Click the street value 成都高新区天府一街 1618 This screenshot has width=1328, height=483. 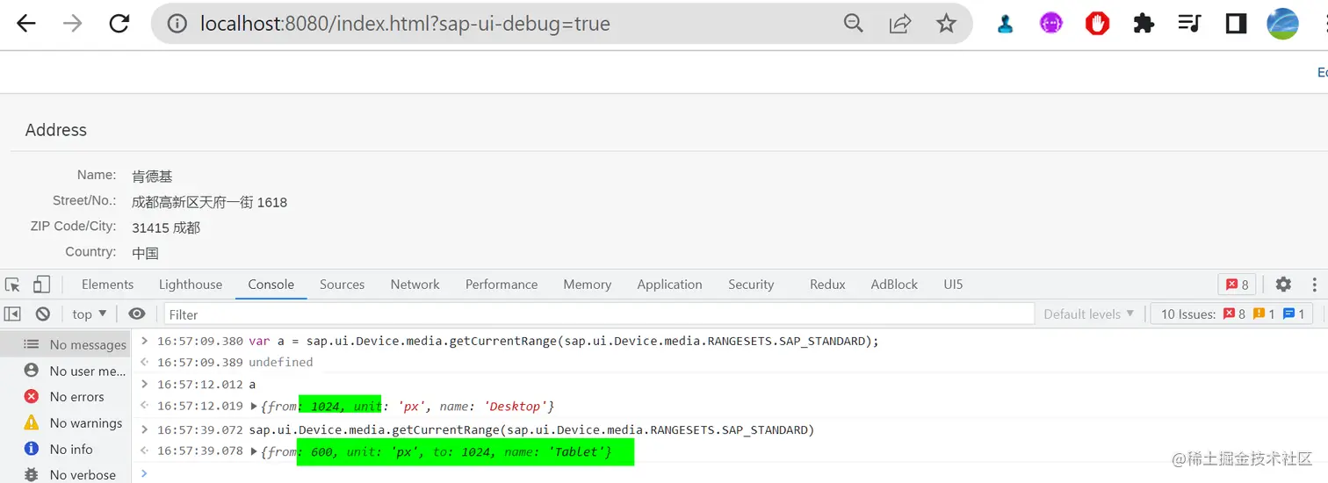(210, 202)
